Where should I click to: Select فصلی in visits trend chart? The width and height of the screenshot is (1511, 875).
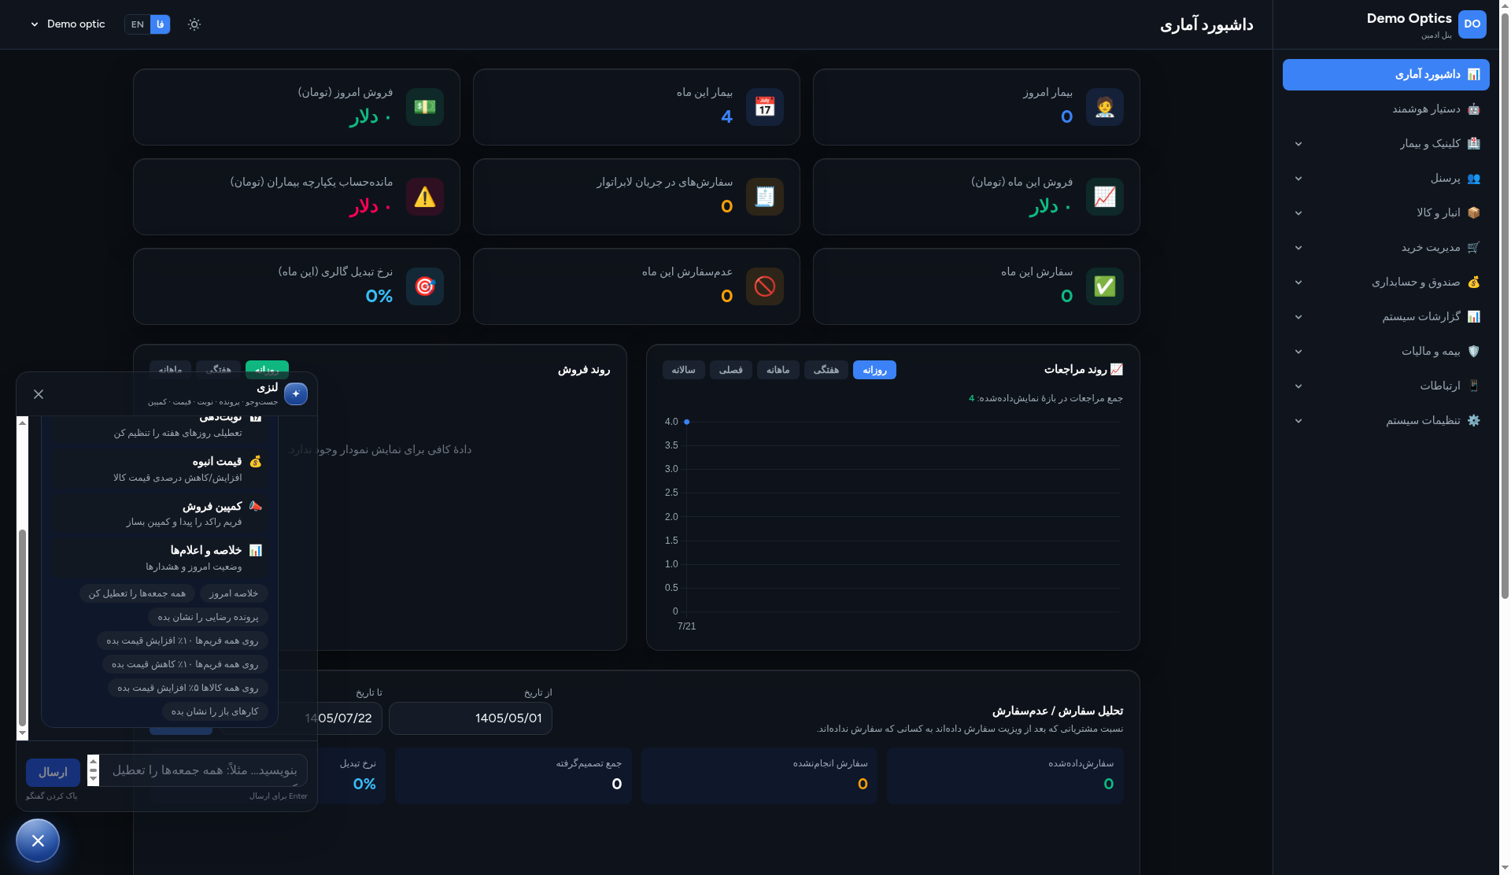[730, 370]
